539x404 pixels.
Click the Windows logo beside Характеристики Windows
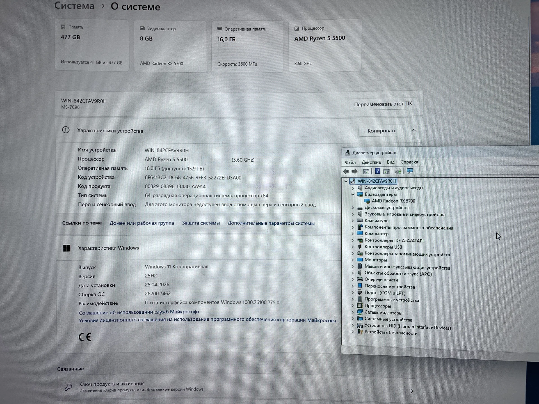pyautogui.click(x=67, y=248)
